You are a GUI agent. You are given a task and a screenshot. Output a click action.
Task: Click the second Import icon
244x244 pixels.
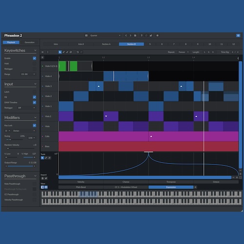click(46, 178)
